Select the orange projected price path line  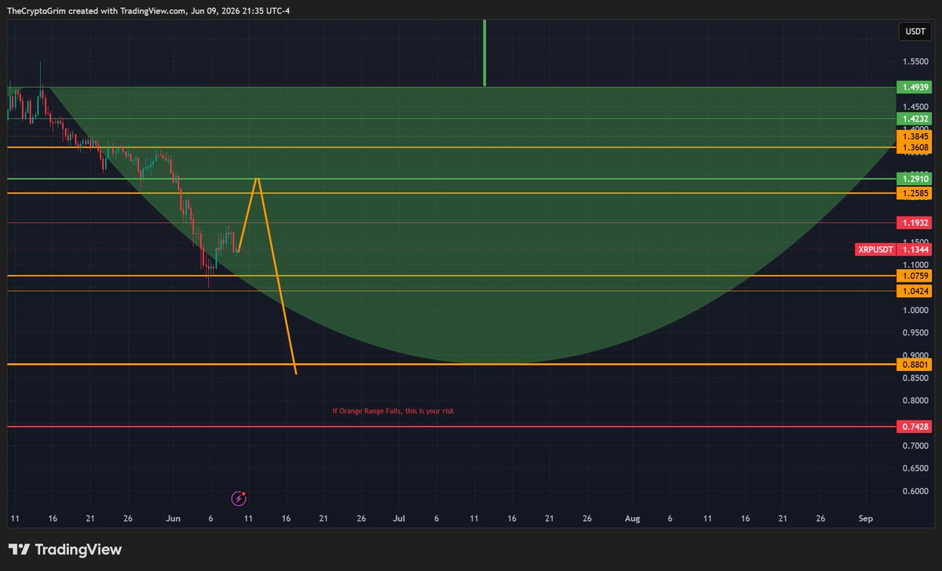[276, 275]
